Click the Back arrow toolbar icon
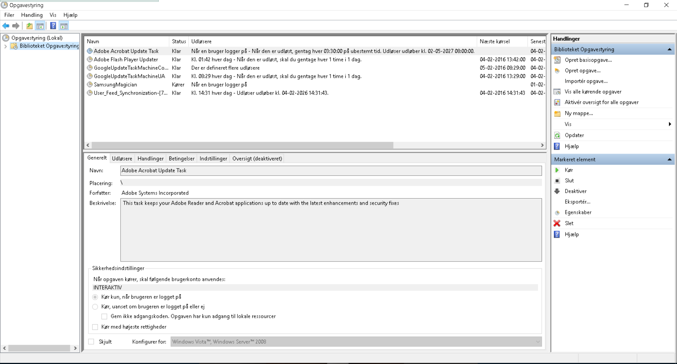 coord(6,26)
